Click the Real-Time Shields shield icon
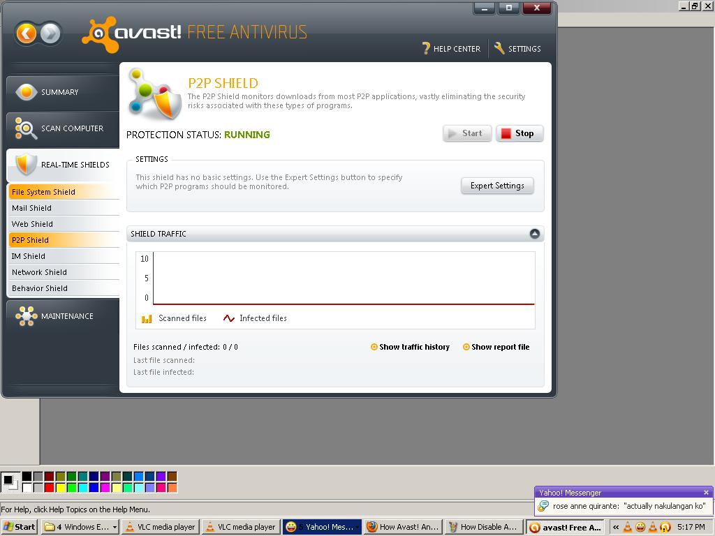The height and width of the screenshot is (536, 715). tap(26, 164)
